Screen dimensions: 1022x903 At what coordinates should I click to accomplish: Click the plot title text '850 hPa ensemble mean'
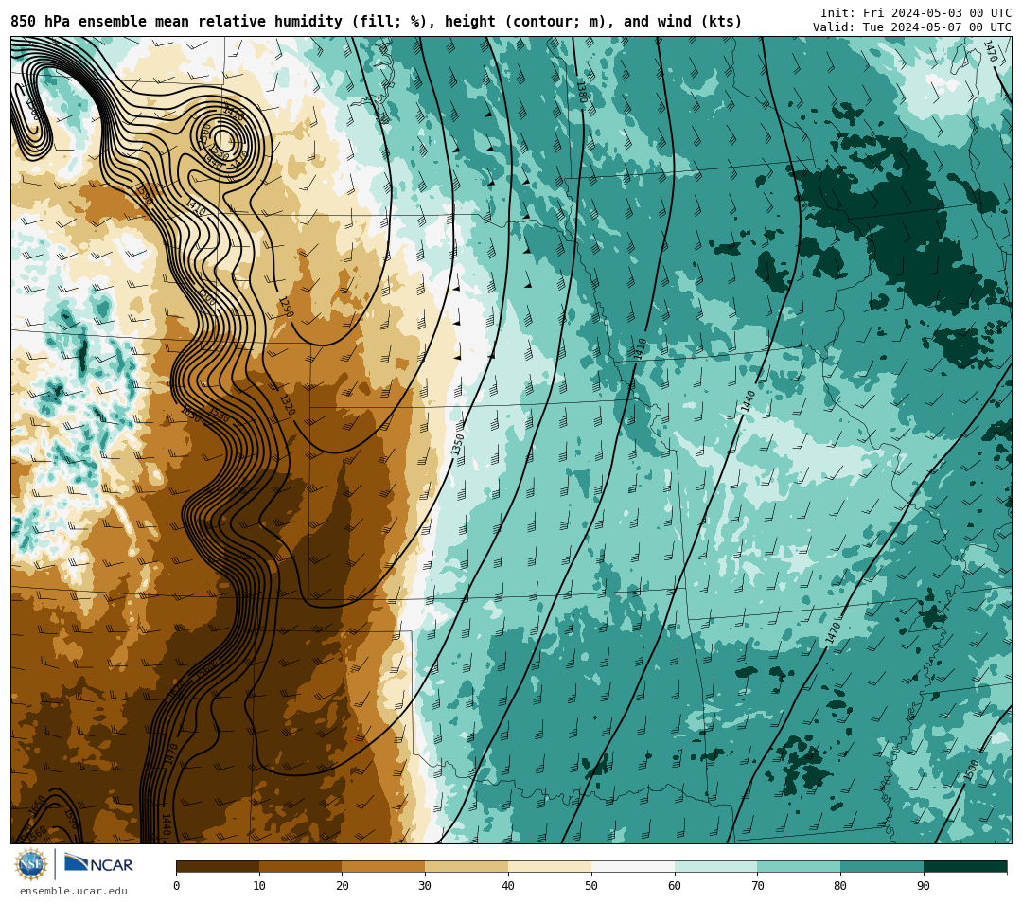100,22
